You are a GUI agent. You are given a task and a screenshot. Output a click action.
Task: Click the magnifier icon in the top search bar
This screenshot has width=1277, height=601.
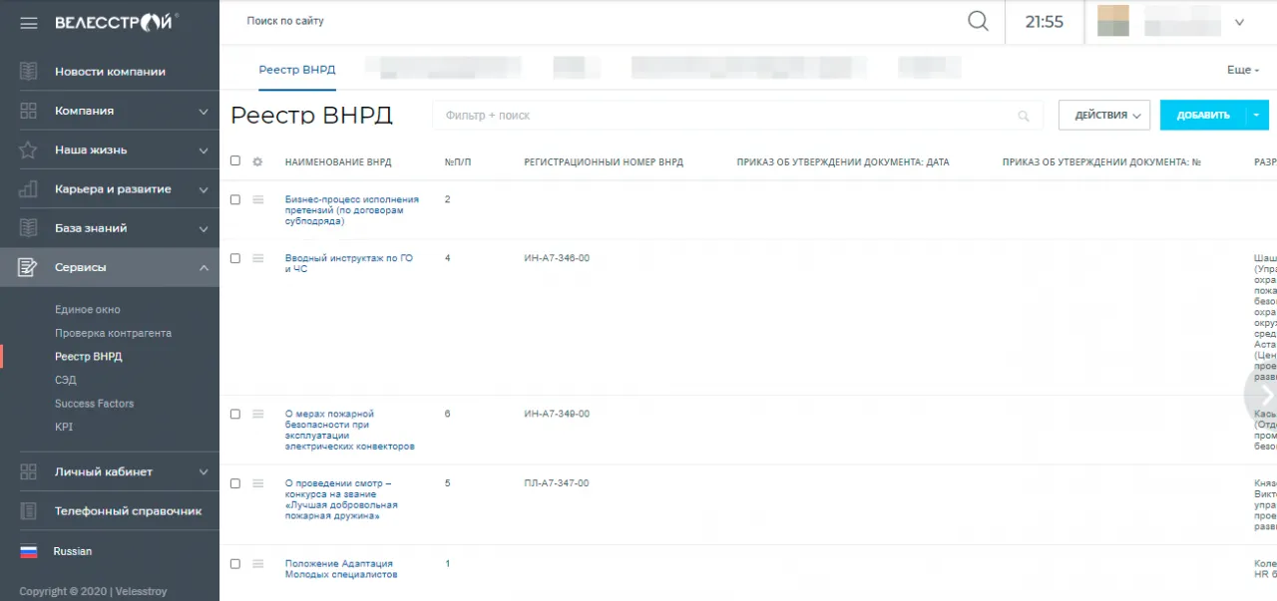coord(978,21)
